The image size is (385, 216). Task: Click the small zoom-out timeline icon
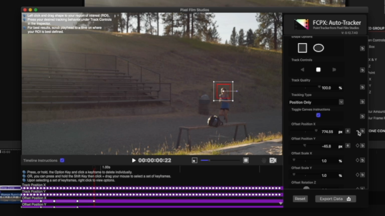195,160
